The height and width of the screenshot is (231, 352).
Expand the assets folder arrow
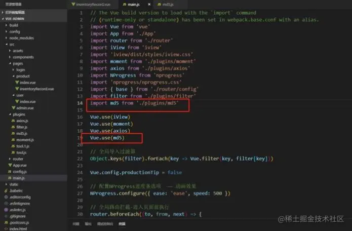[10, 51]
